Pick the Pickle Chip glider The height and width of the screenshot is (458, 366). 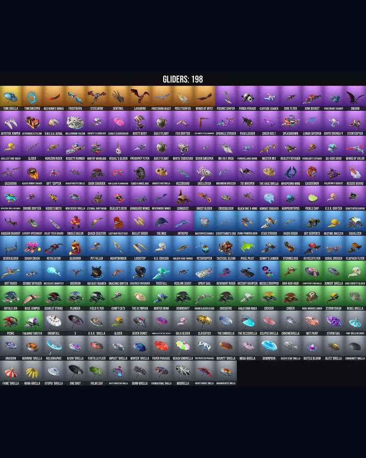312,198
